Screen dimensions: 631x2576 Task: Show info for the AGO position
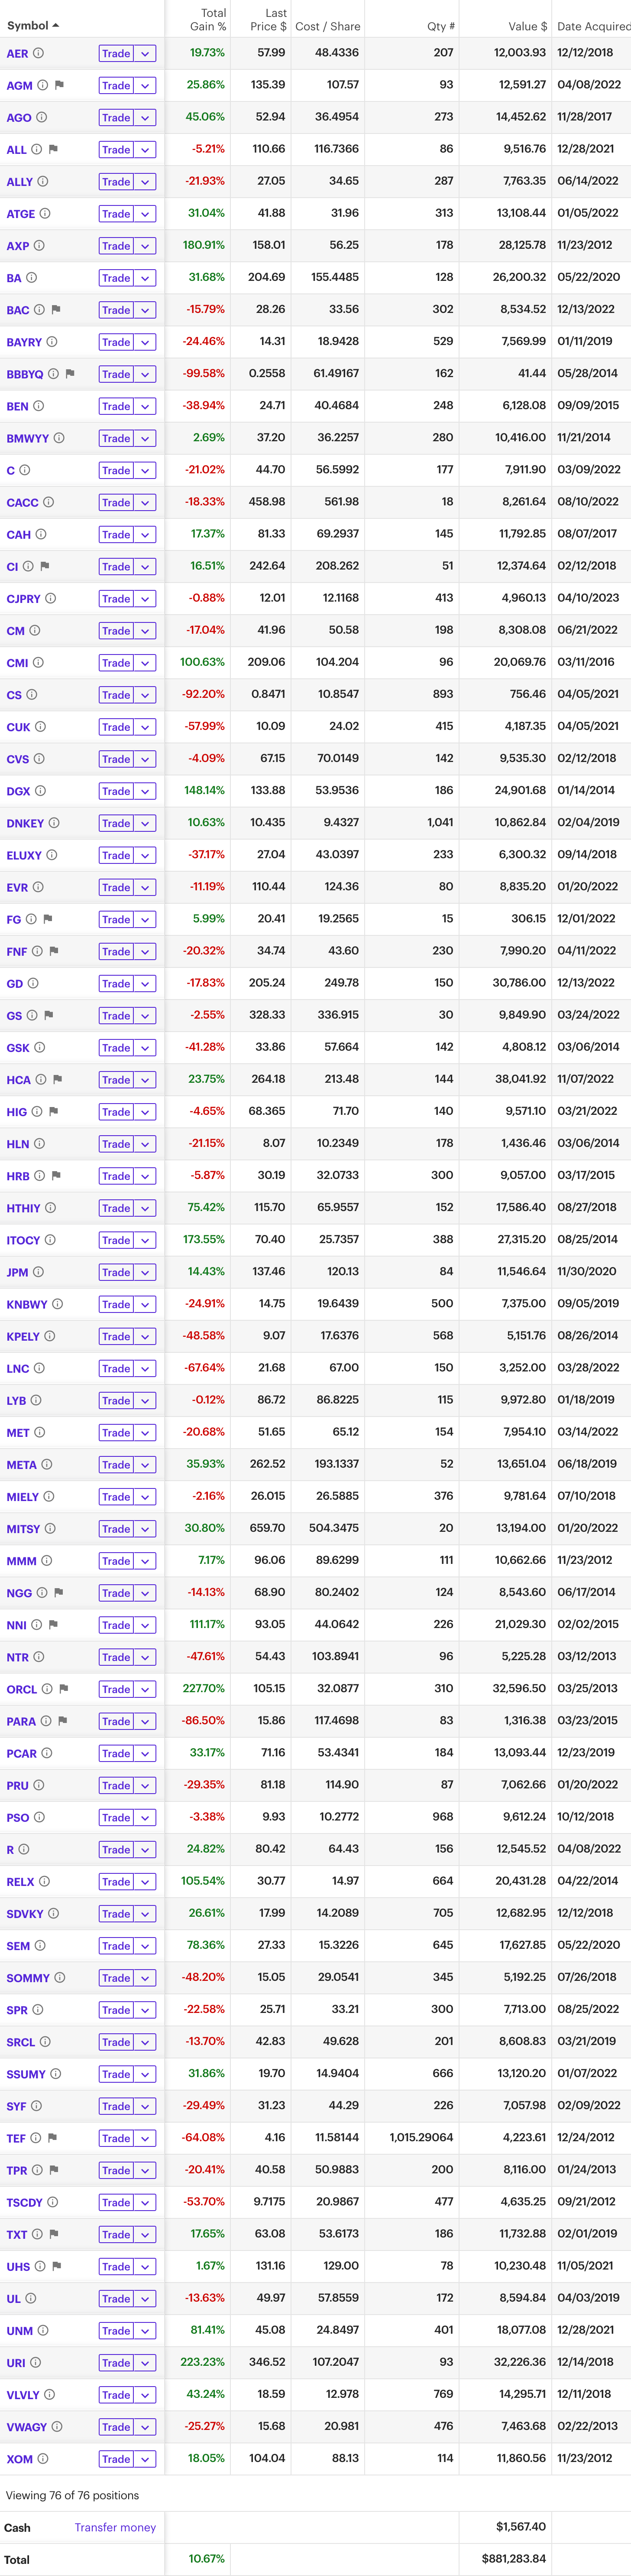point(41,117)
